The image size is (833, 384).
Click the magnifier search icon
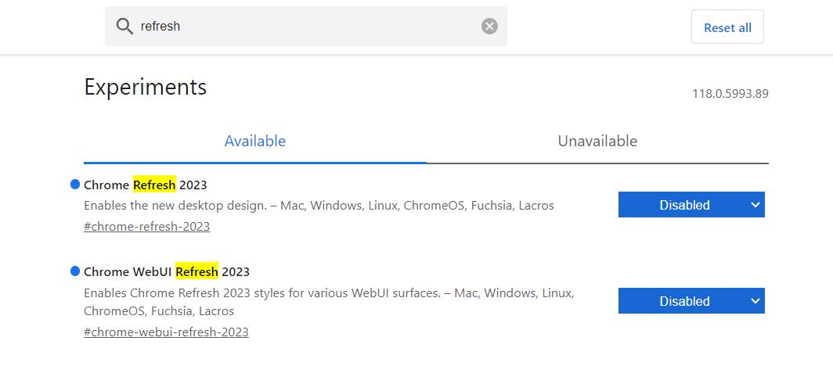coord(124,26)
